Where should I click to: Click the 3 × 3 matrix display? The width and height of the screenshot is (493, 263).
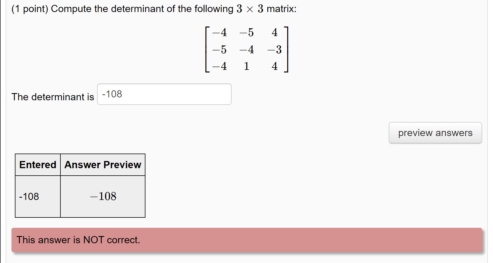click(246, 49)
